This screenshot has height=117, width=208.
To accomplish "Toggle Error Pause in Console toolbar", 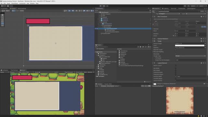I will pyautogui.click(x=110, y=86).
